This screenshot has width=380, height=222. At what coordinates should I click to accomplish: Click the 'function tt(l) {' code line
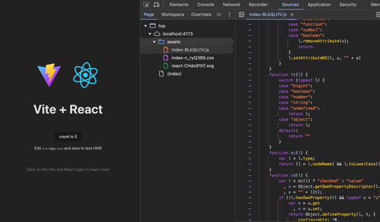tap(288, 75)
